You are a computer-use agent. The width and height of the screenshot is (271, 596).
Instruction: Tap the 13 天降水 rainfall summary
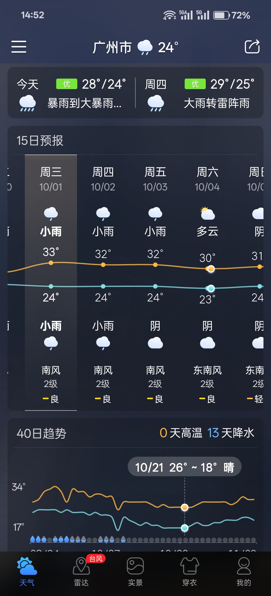click(231, 433)
